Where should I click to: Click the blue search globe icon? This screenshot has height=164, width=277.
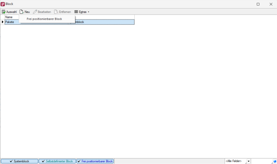[x=275, y=161]
